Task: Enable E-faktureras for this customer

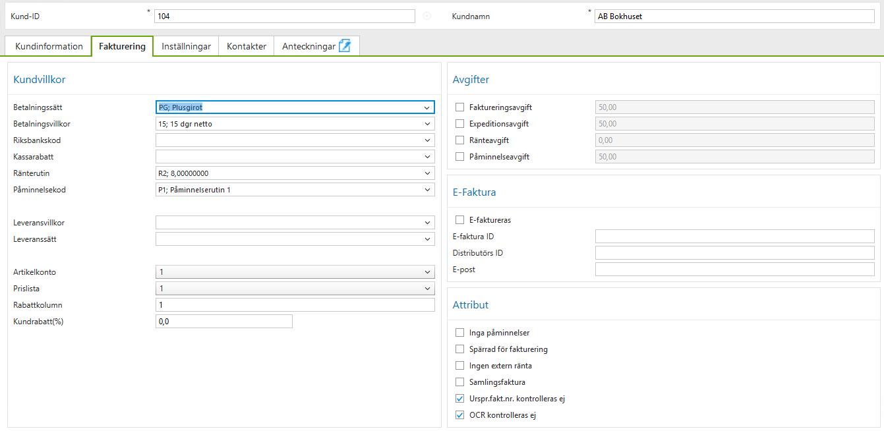Action: tap(459, 219)
